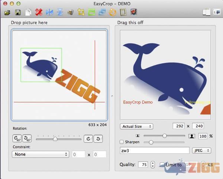Enable the Sharpen checkbox

122,142
